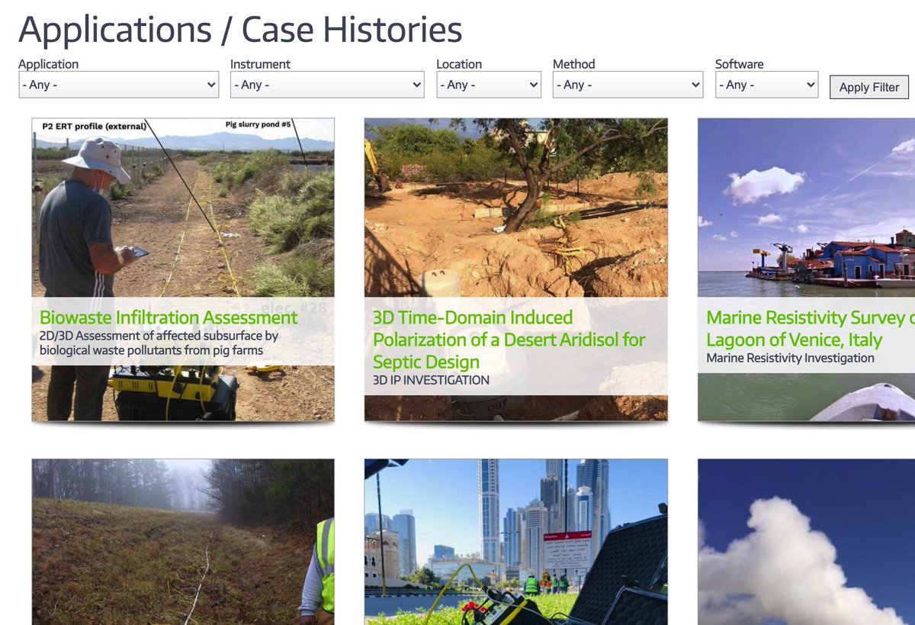Open the Location filter dropdown

click(488, 85)
